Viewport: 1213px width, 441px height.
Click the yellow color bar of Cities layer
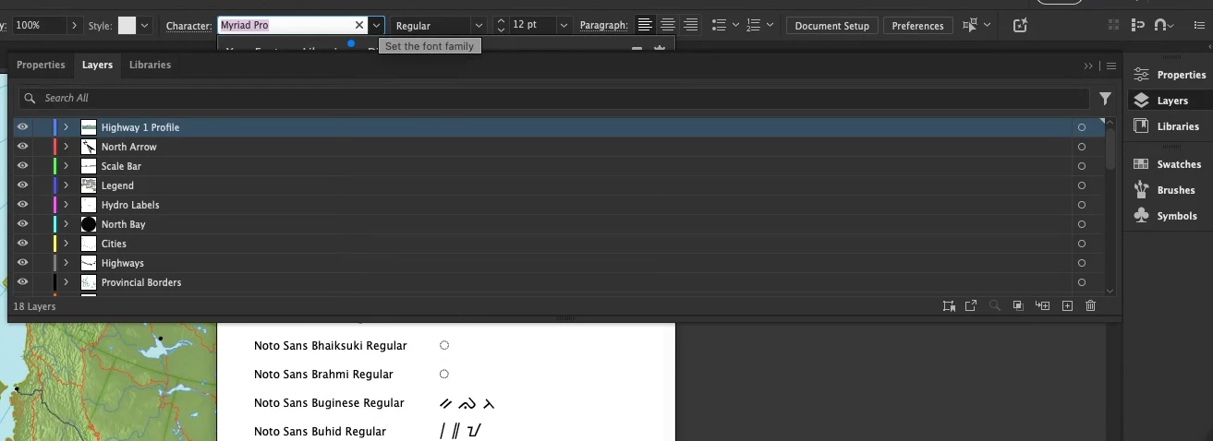55,244
